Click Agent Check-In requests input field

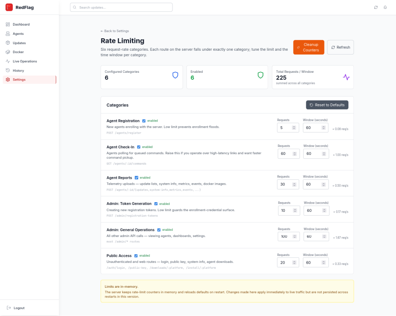[x=288, y=154]
